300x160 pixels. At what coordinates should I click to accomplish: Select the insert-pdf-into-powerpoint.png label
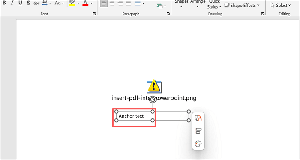click(x=154, y=98)
